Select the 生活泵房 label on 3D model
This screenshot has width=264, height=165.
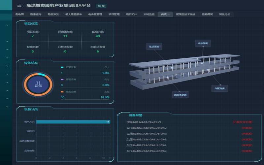click(154, 47)
